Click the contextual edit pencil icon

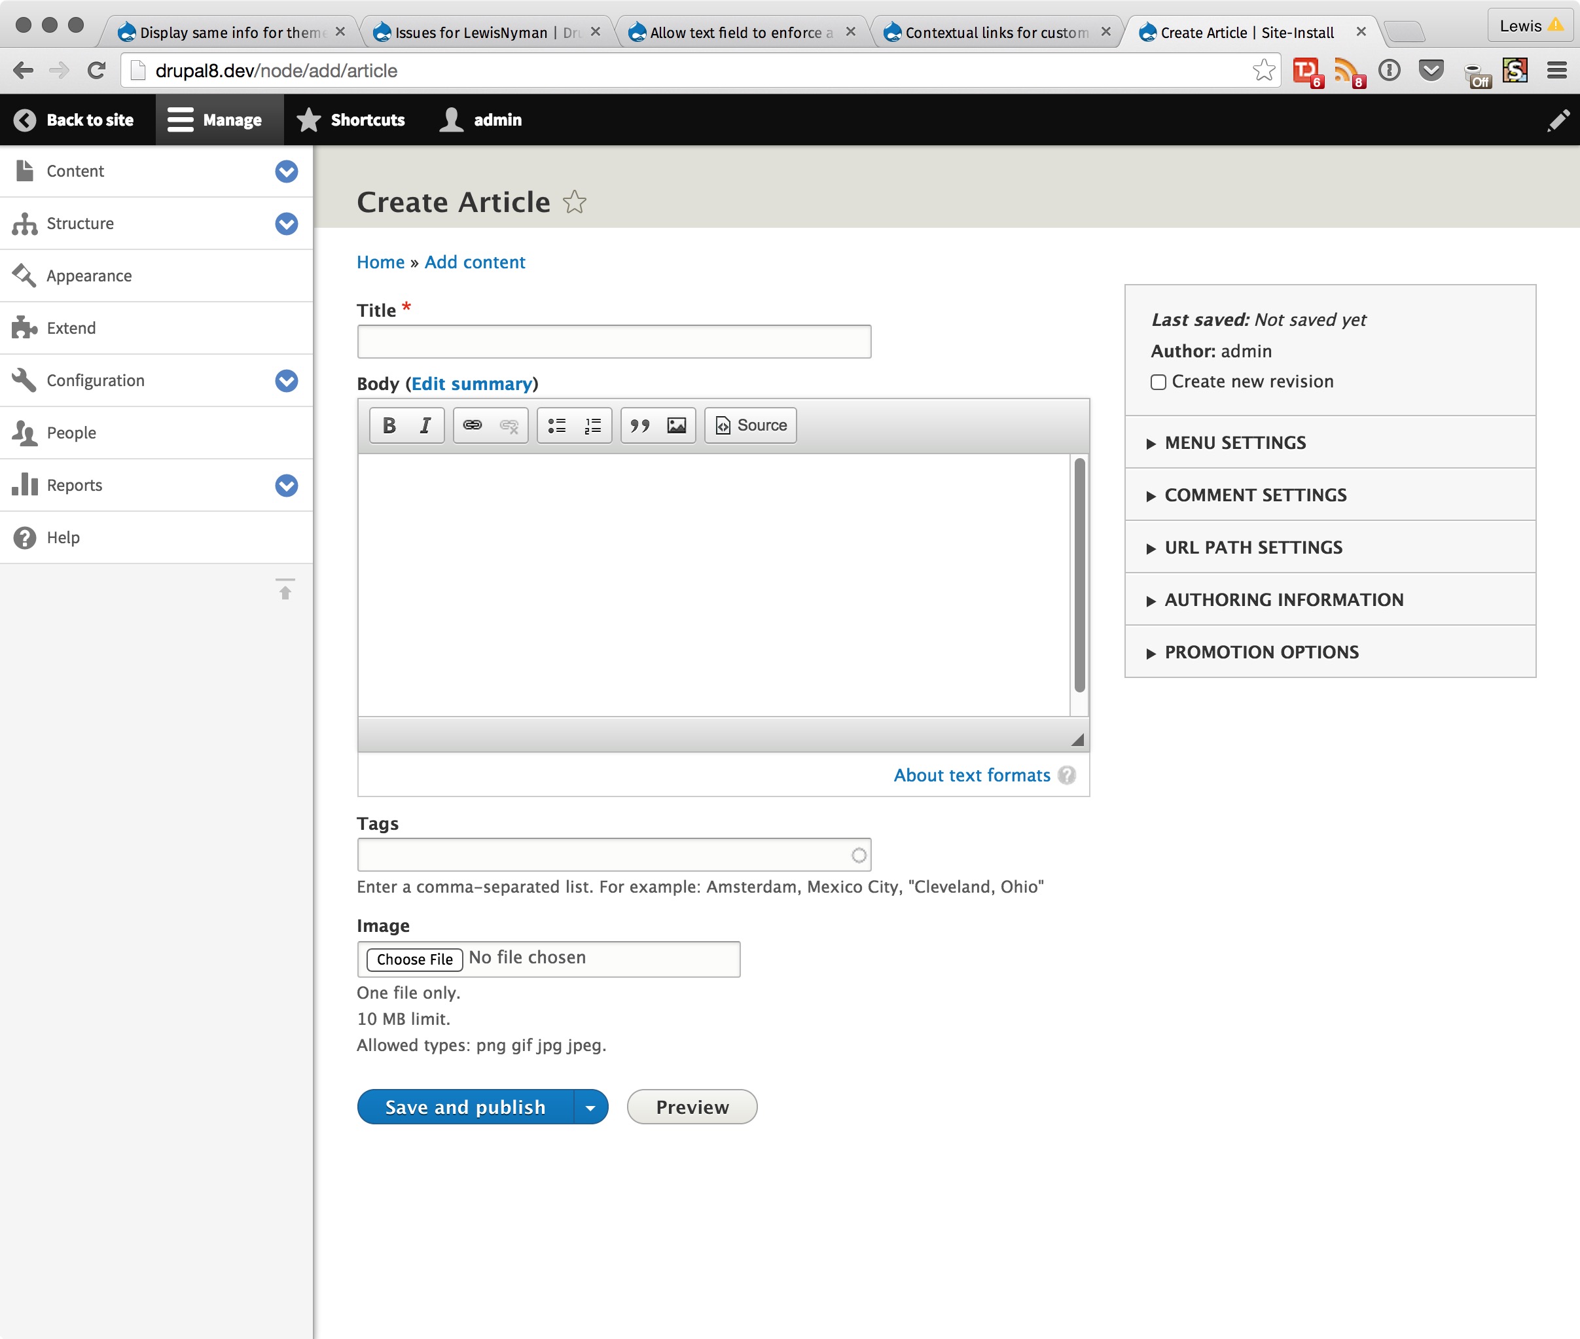[1558, 120]
